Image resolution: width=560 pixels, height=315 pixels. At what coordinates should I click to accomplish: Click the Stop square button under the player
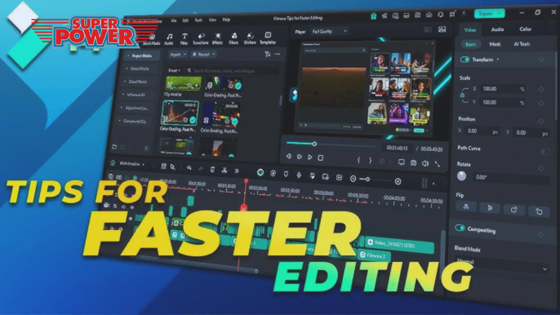[320, 157]
